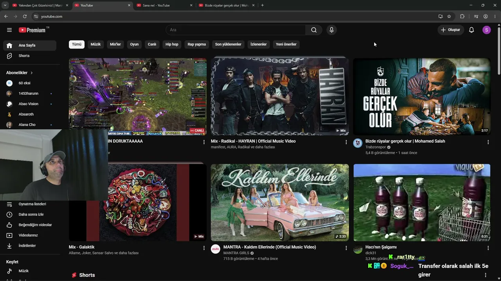Viewport: 501px width, 281px height.
Task: Open Chrome profile icon
Action: [x=485, y=16]
